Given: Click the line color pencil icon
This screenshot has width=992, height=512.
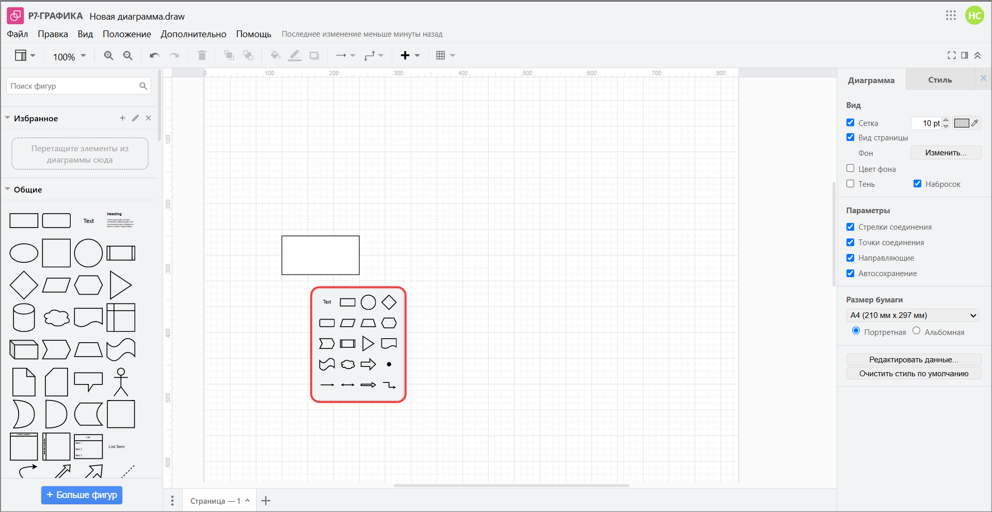Looking at the screenshot, I should (x=295, y=56).
